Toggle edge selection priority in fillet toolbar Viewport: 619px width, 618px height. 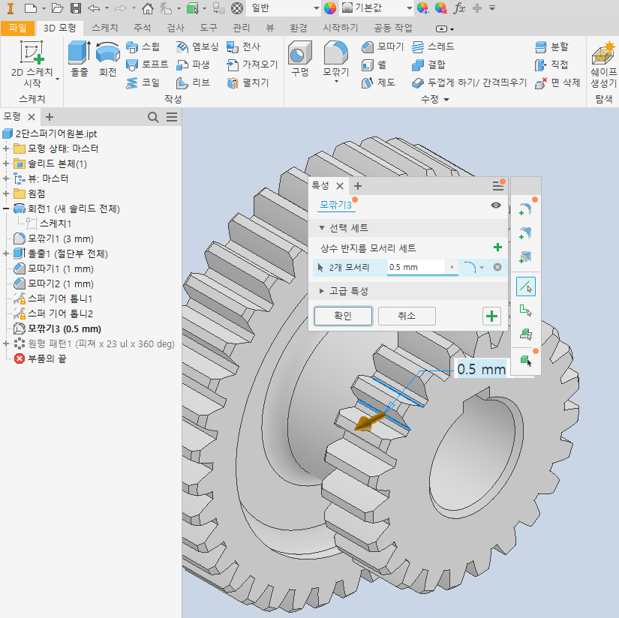click(x=526, y=286)
